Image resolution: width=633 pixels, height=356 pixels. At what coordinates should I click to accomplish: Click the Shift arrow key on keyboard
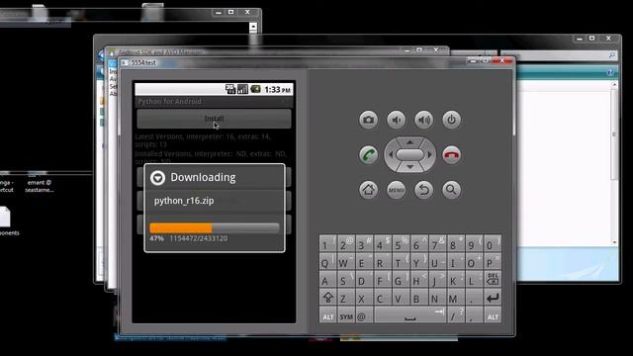[327, 298]
